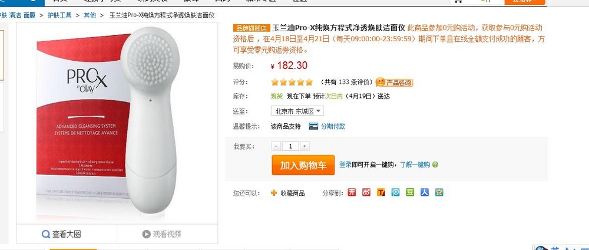The image size is (589, 250).
Task: Click 加入购物车 add to cart button
Action: pyautogui.click(x=303, y=165)
